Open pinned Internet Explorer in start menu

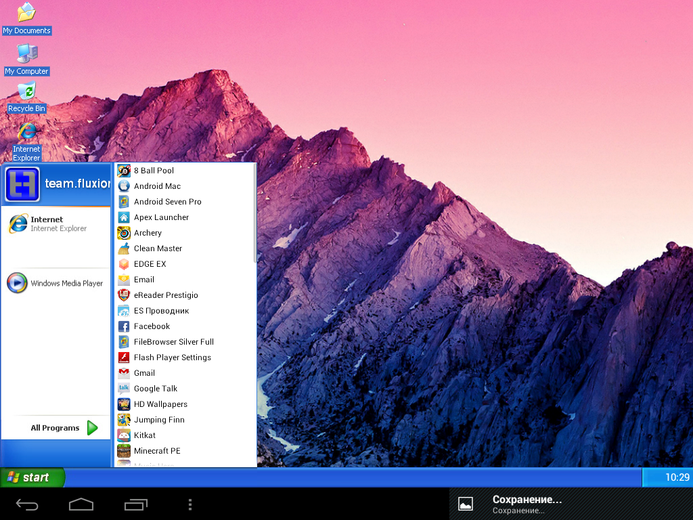point(55,223)
